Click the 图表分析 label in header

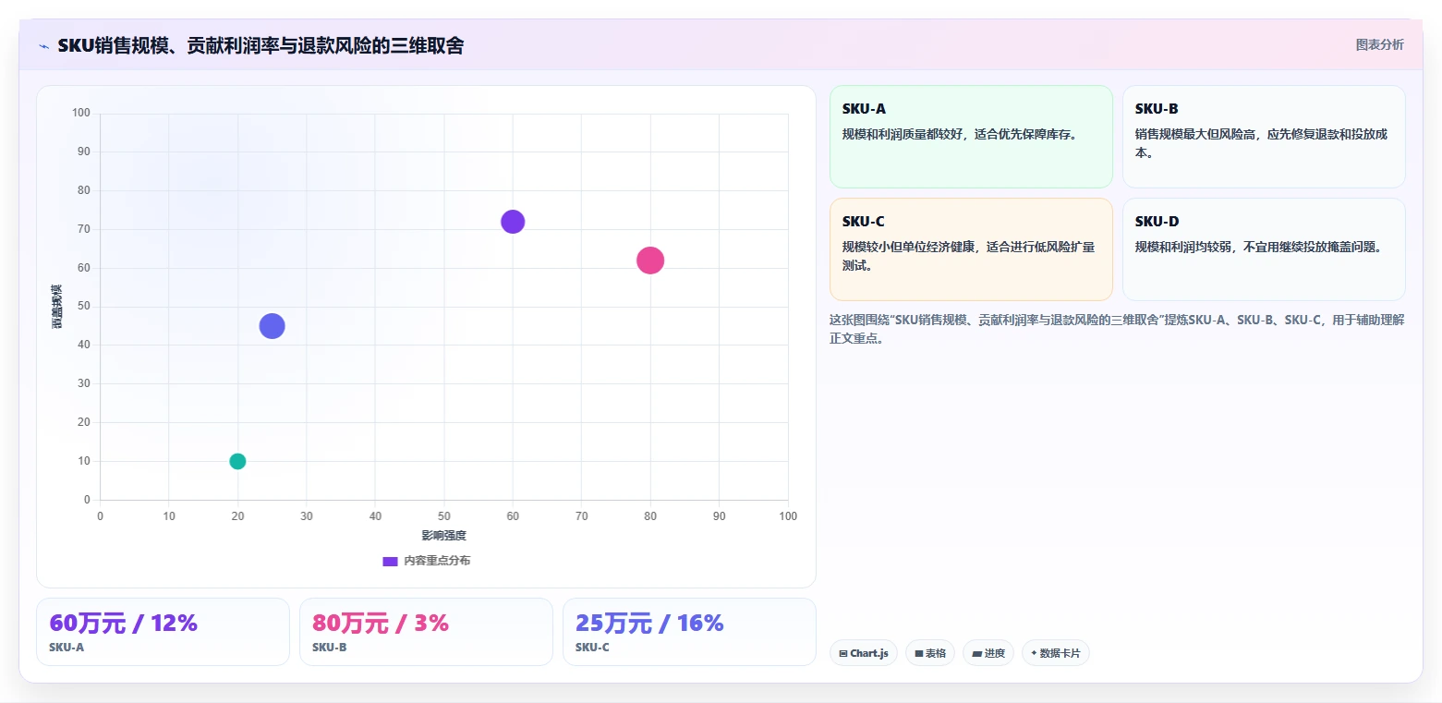click(1379, 44)
